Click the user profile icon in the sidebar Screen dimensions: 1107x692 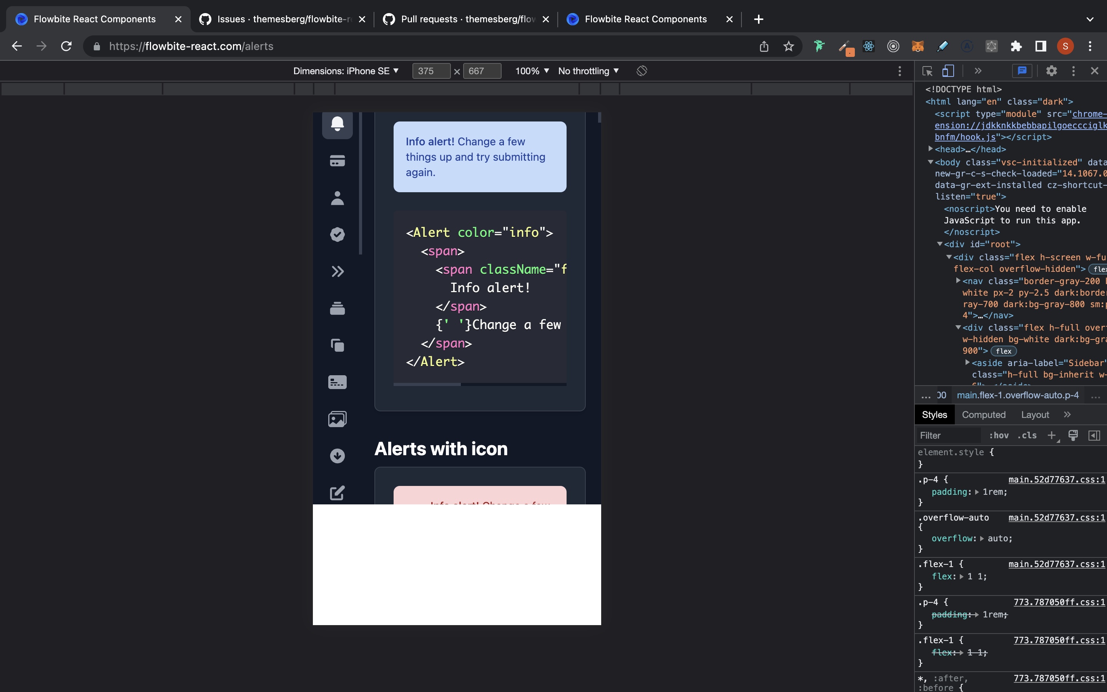click(x=337, y=198)
